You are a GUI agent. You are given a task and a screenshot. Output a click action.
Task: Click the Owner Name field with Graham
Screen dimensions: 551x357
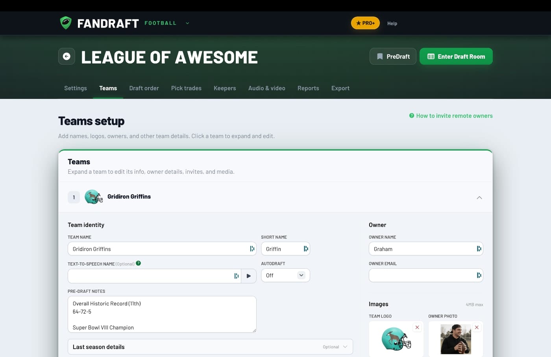pyautogui.click(x=426, y=249)
